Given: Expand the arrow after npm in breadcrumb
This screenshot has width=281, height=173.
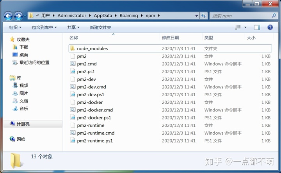Looking at the screenshot, I should (x=159, y=16).
